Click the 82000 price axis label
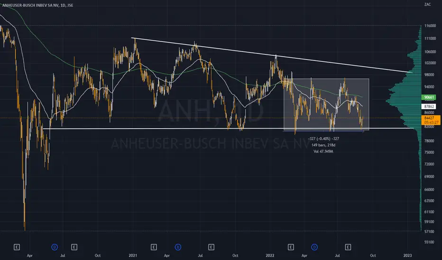This screenshot has width=442, height=260. [429, 127]
